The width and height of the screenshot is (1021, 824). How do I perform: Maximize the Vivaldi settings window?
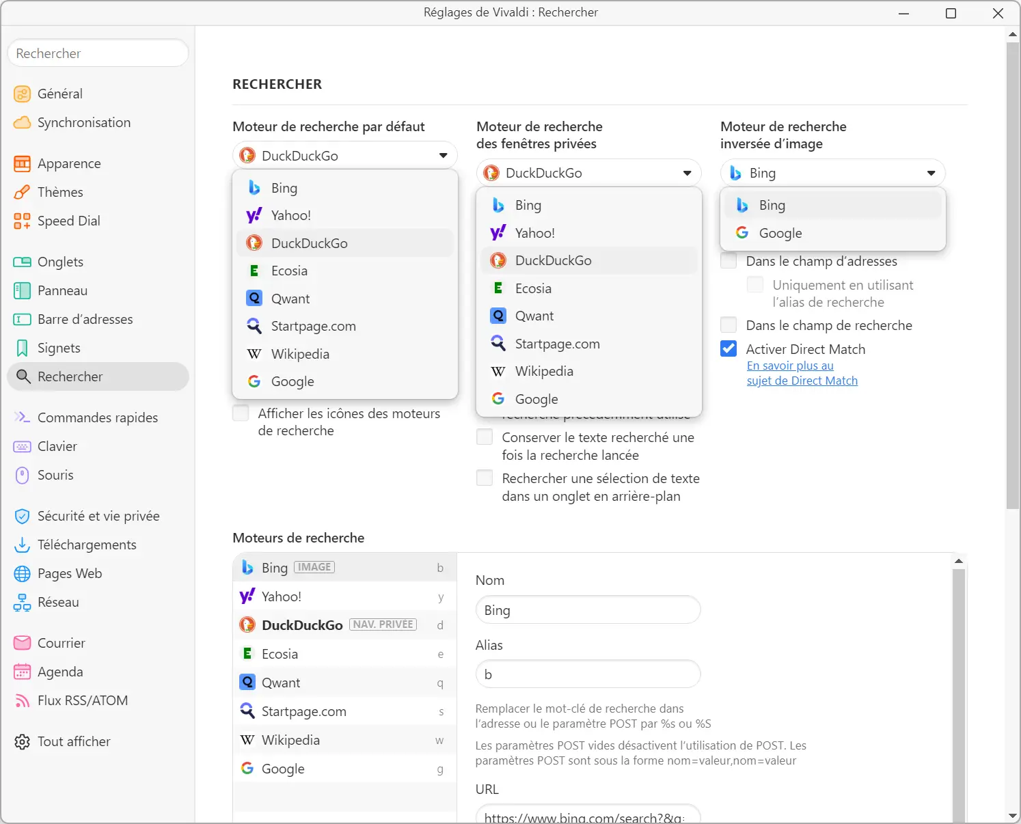coord(951,13)
